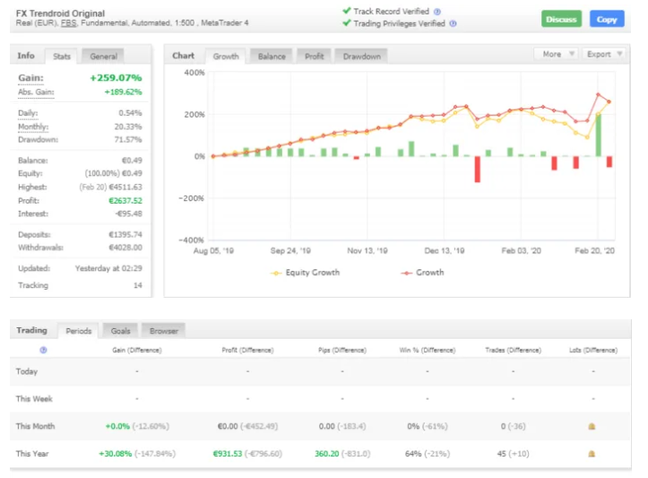Viewport: 648px width, 478px height.
Task: Open the General info tab
Action: 104,56
